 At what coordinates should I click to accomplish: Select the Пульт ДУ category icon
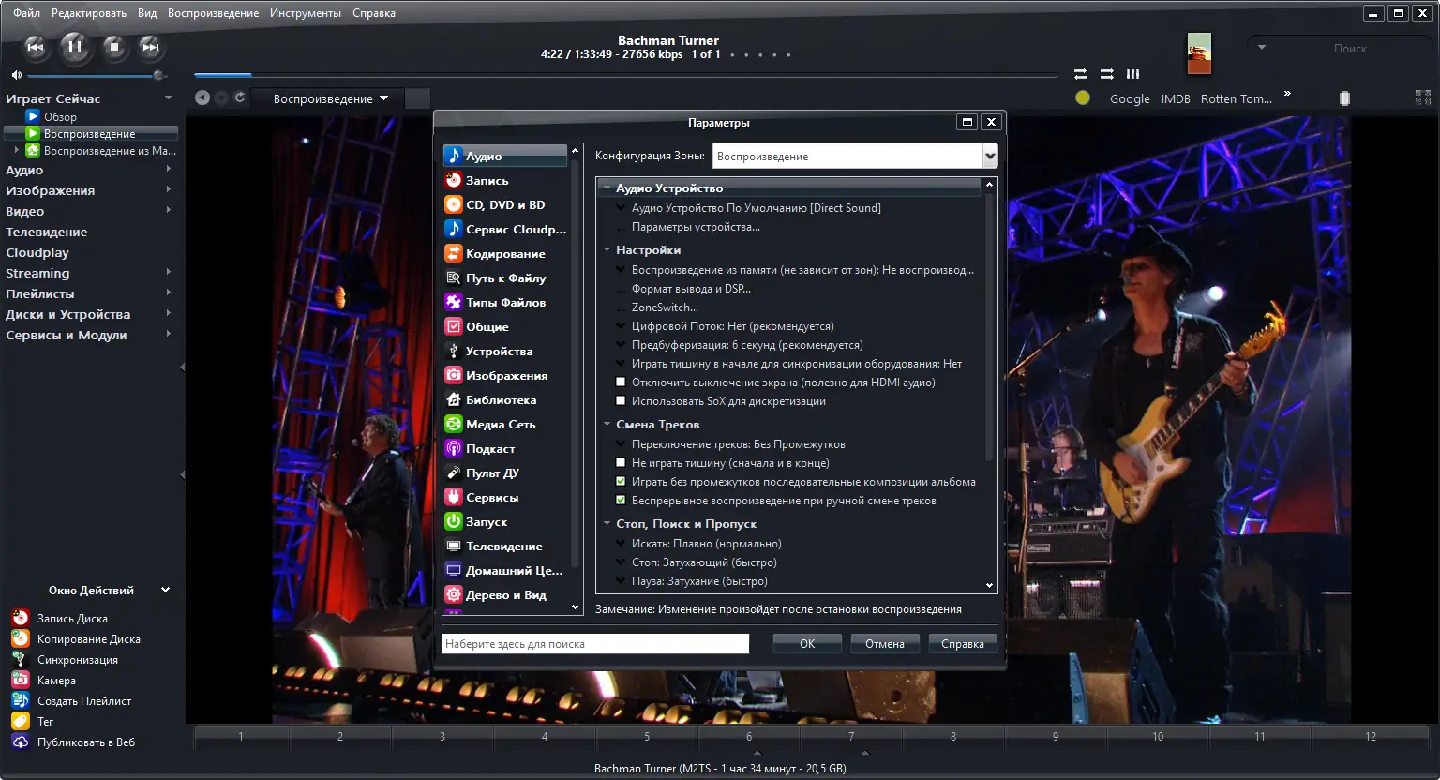point(454,472)
